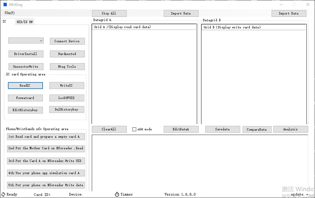Click the EditDataA button
The height and width of the screenshot is (198, 315).
[181, 130]
